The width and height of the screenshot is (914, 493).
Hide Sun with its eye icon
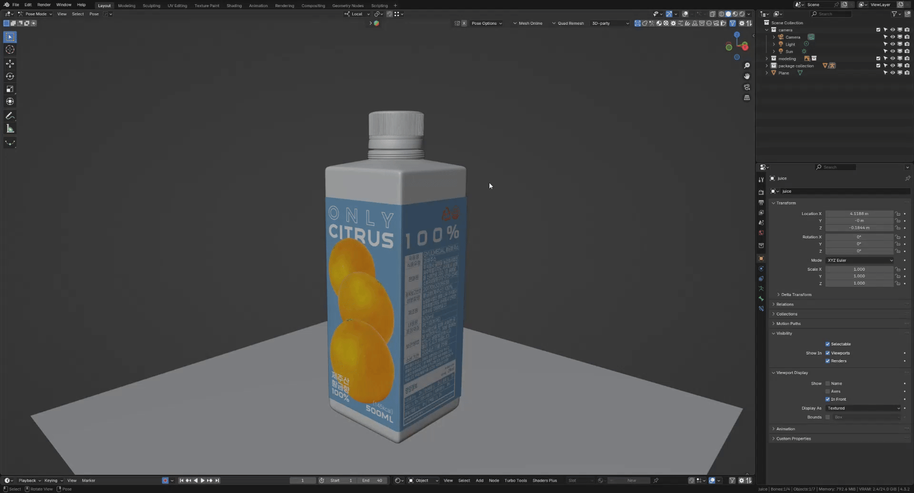coord(893,51)
